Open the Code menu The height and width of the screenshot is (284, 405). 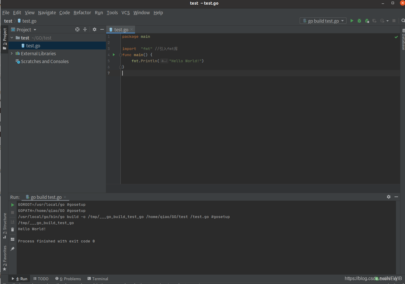click(65, 12)
